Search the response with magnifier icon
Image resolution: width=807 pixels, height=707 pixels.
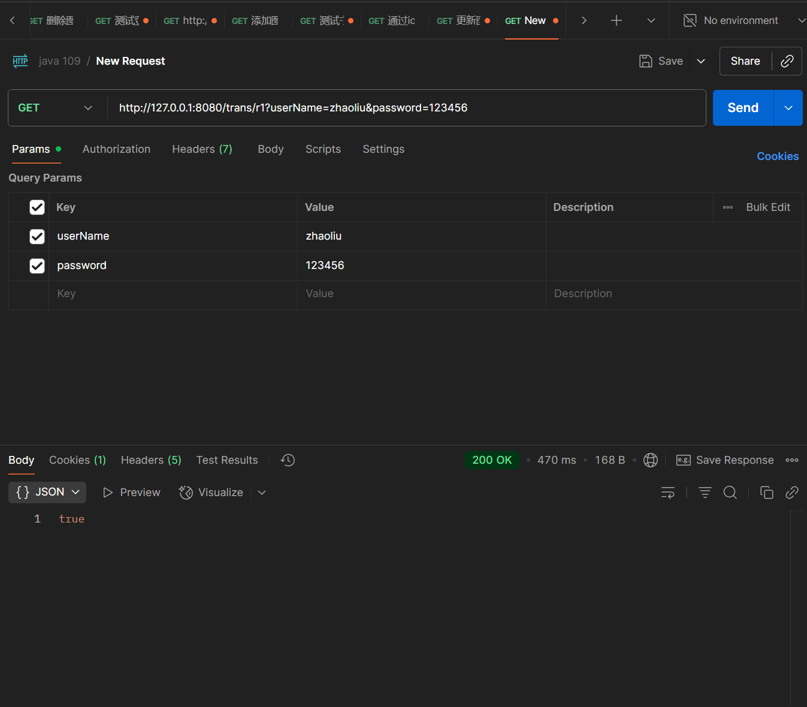point(730,493)
